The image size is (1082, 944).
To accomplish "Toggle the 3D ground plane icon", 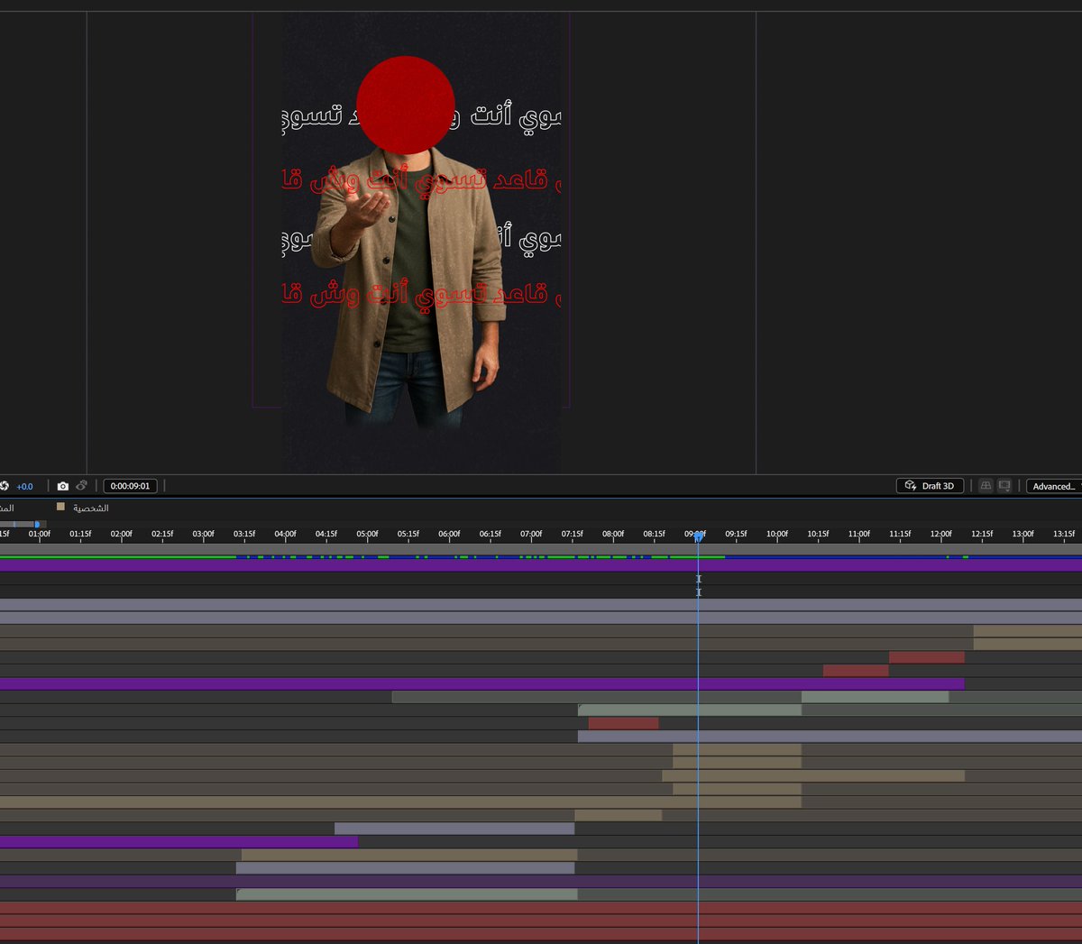I will coord(986,486).
